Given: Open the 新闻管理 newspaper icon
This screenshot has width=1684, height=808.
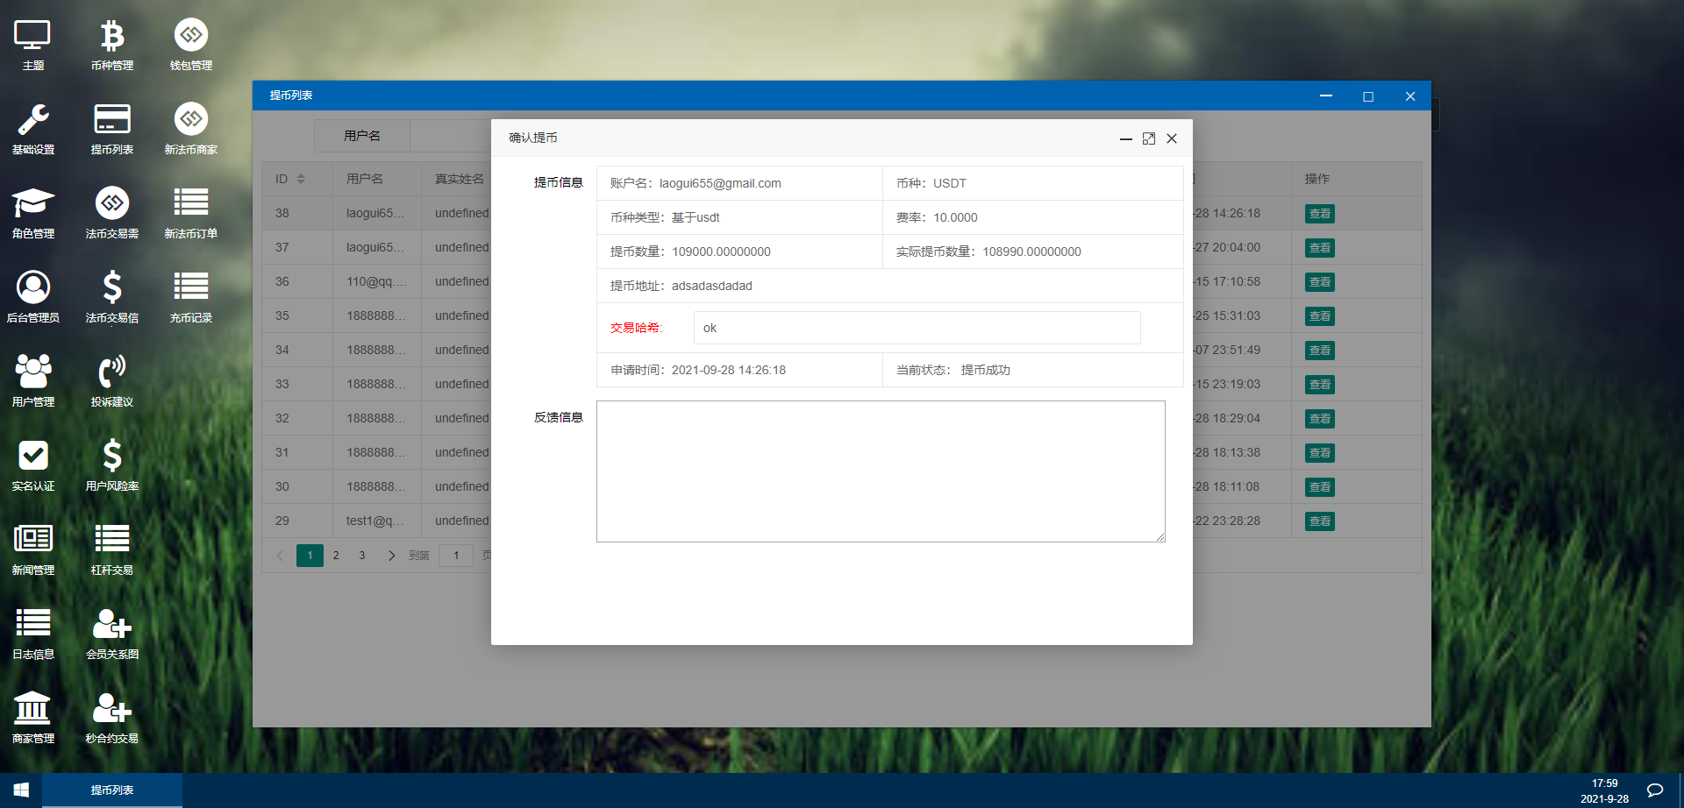Looking at the screenshot, I should click(x=33, y=549).
